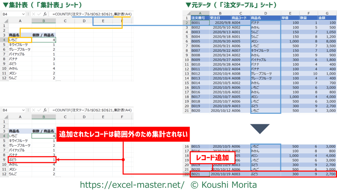This screenshot has width=337, height=190.
Task: Click the COUNTIF formula in the upper formula bar
Action: [91, 14]
